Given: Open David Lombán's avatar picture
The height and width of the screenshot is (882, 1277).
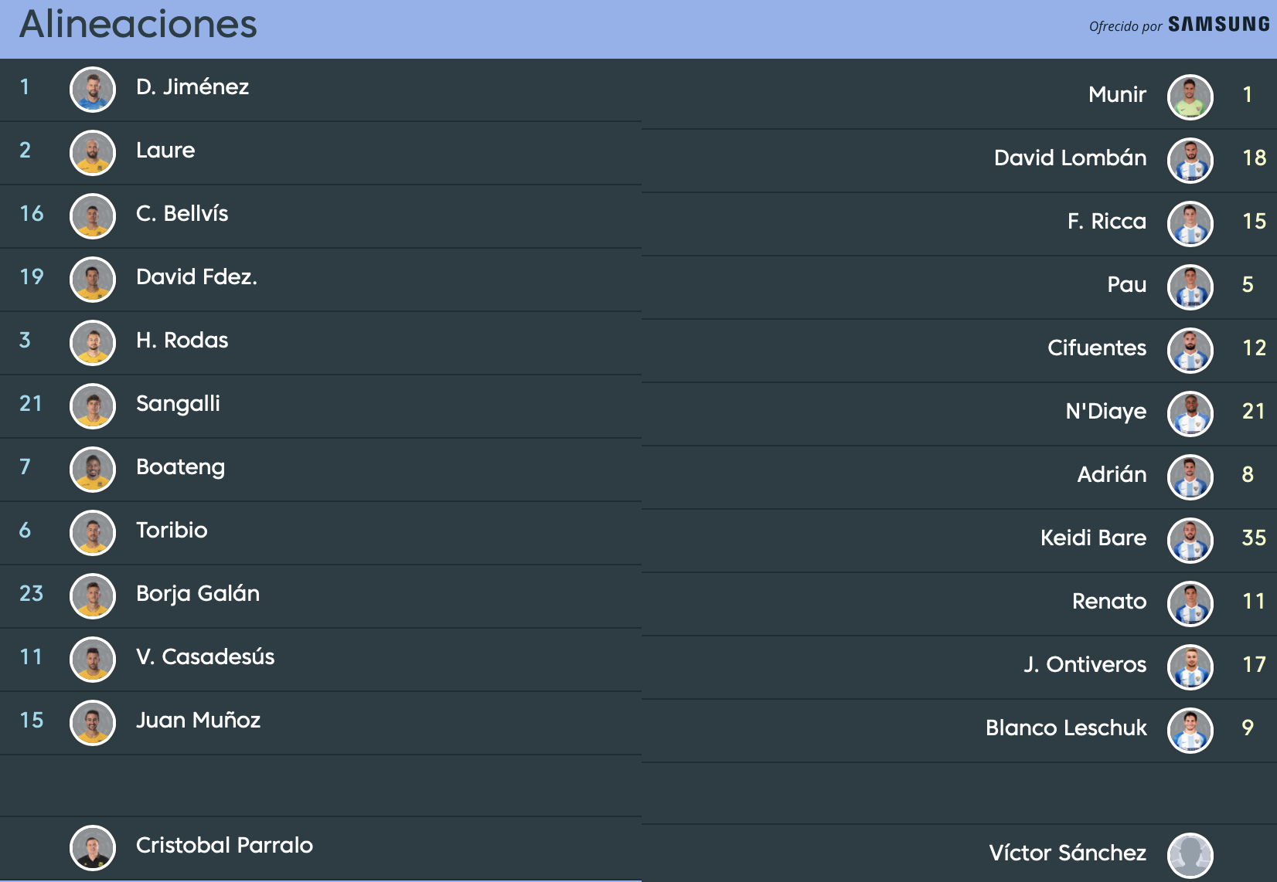Looking at the screenshot, I should tap(1190, 161).
